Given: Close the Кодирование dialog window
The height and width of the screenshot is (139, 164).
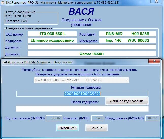Looking at the screenshot, I should tap(154, 61).
